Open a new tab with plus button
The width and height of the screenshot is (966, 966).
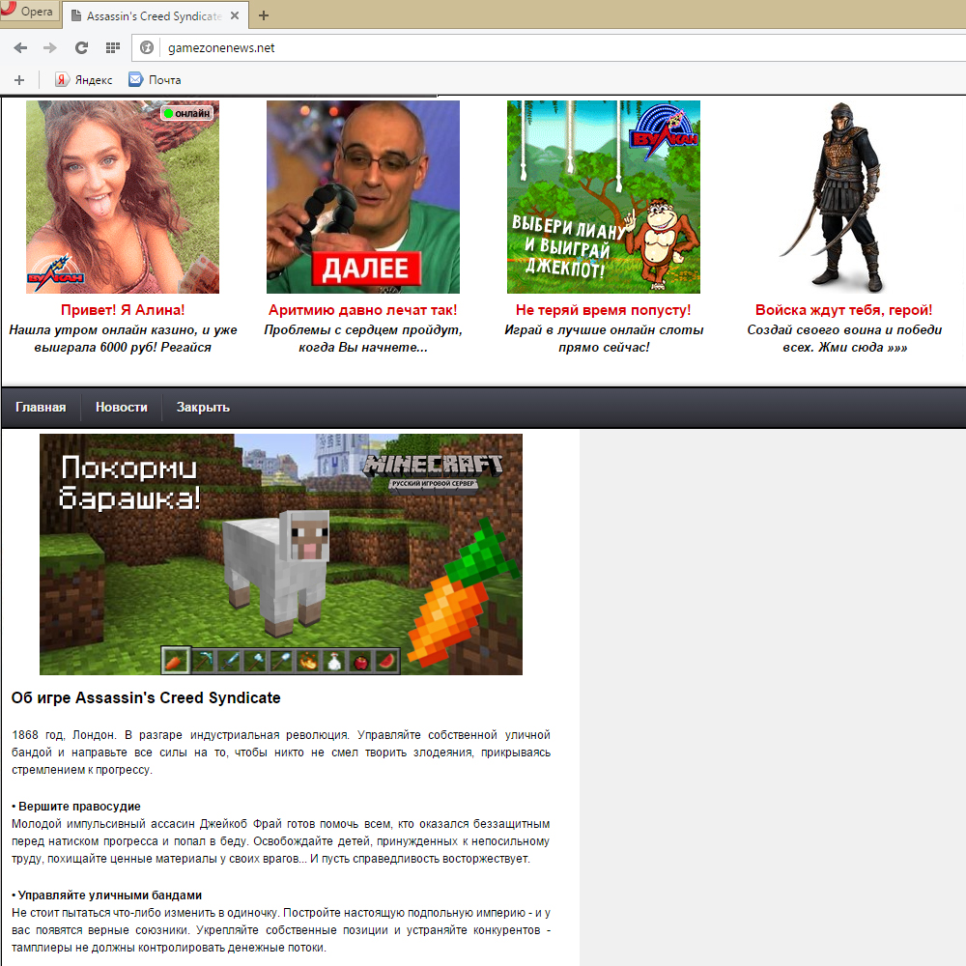tap(264, 15)
